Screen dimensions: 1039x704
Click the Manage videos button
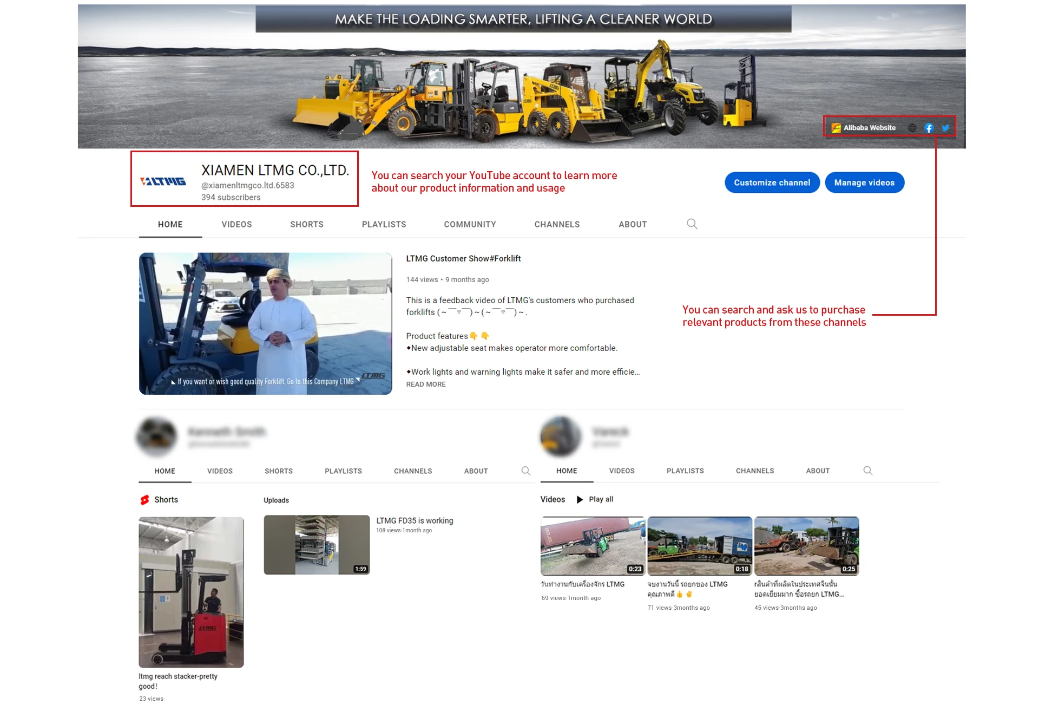[864, 182]
